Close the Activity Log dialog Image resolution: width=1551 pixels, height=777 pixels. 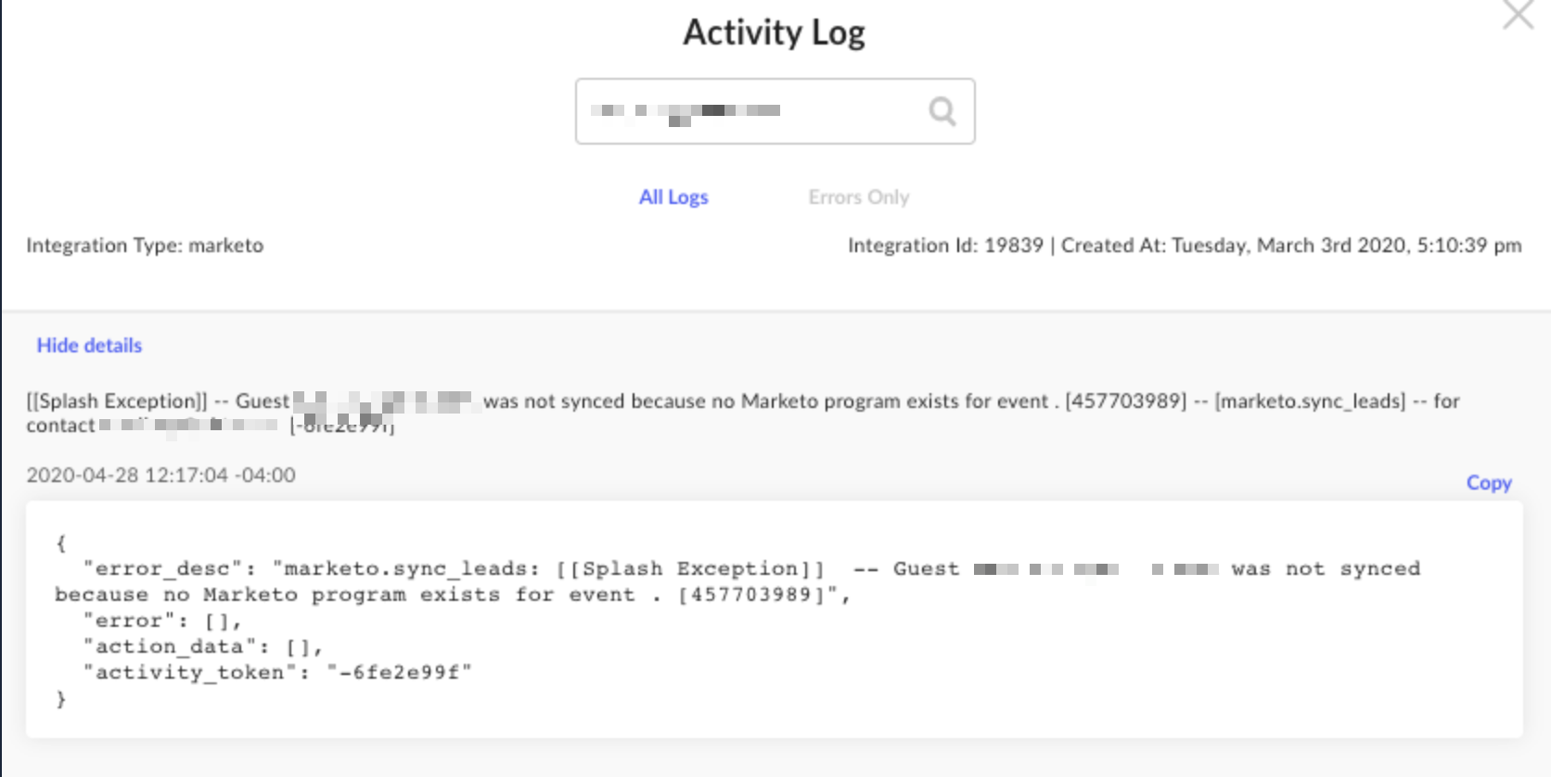pos(1519,14)
